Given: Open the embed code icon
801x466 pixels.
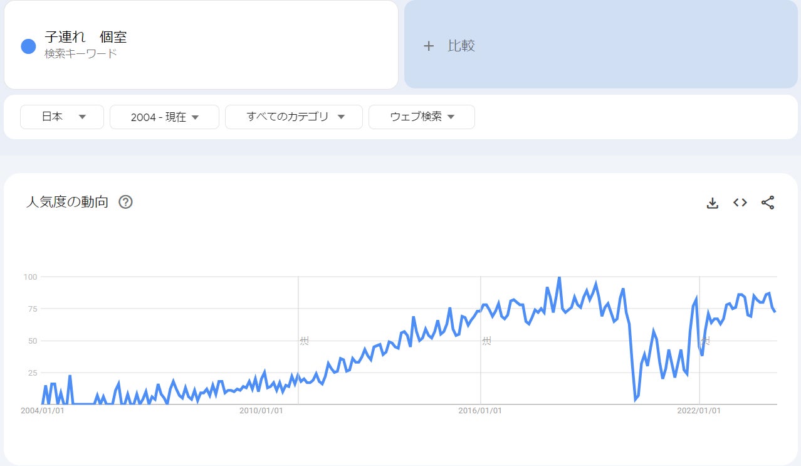Looking at the screenshot, I should [x=740, y=203].
